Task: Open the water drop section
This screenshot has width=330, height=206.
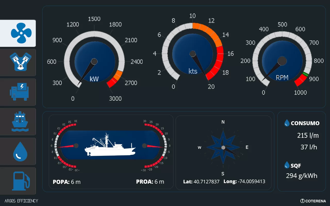Action: click(18, 151)
